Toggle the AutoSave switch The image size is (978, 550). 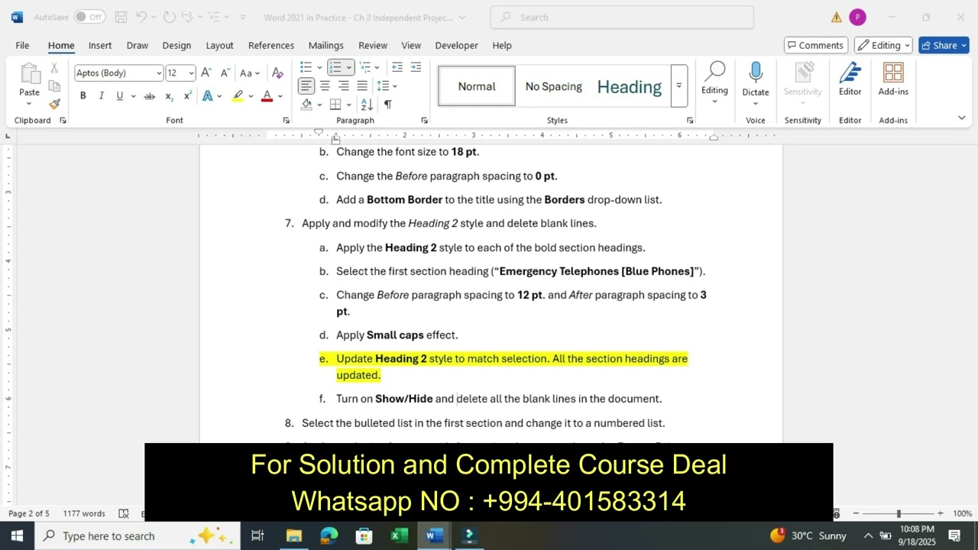(x=89, y=17)
